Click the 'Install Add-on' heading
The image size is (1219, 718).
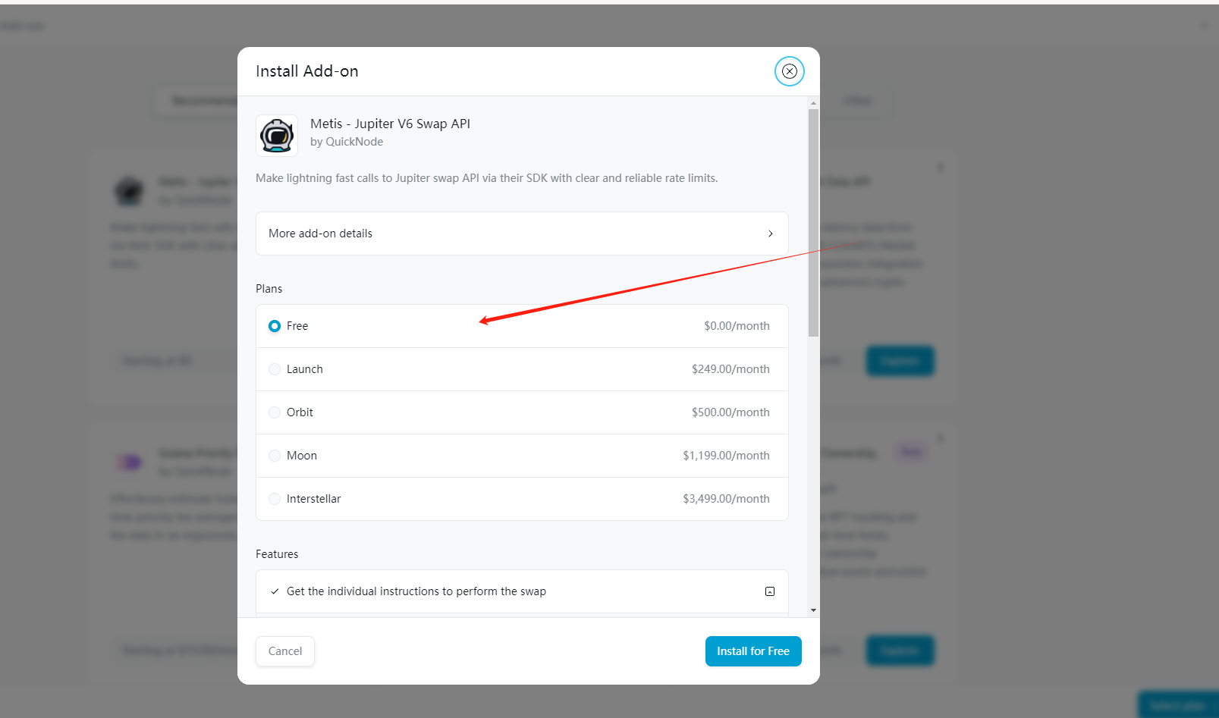coord(306,71)
